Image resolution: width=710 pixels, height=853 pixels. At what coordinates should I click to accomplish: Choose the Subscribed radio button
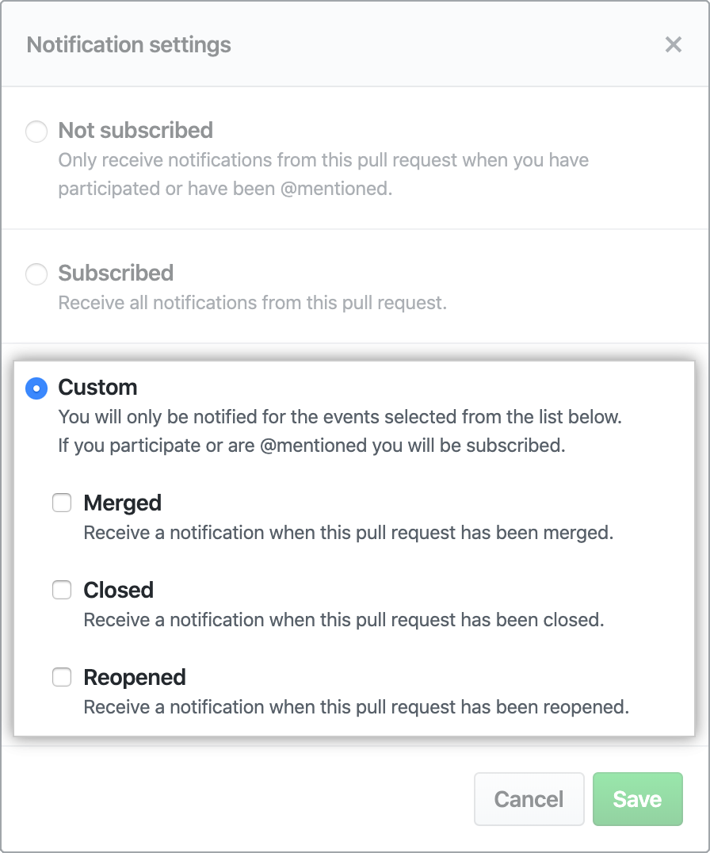[x=36, y=274]
